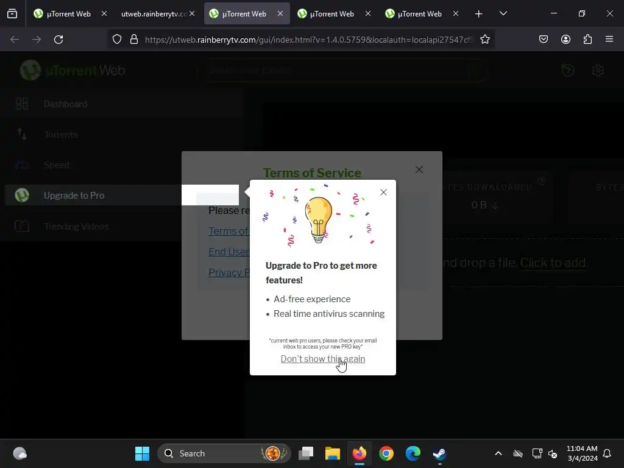Reload the current page
The width and height of the screenshot is (624, 468).
58,40
